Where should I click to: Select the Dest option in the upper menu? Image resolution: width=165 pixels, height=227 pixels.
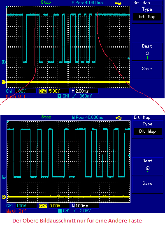[147, 52]
